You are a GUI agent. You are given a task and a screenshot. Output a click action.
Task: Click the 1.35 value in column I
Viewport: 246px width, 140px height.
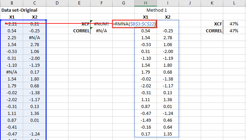168,134
